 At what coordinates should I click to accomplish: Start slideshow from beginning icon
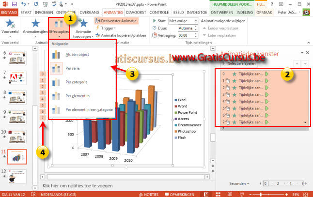point(46,4)
